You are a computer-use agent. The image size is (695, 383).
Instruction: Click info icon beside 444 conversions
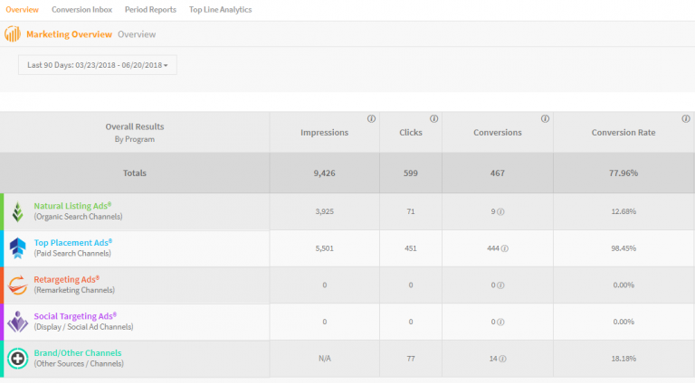pyautogui.click(x=505, y=248)
